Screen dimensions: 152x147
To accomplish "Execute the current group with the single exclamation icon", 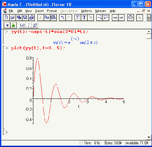I will tap(29, 25).
